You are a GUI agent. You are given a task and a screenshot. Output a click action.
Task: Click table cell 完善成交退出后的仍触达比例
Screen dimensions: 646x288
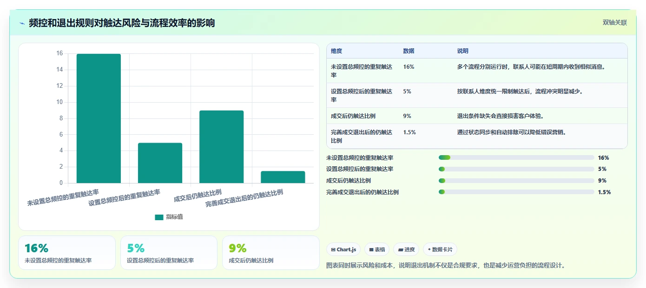[362, 136]
